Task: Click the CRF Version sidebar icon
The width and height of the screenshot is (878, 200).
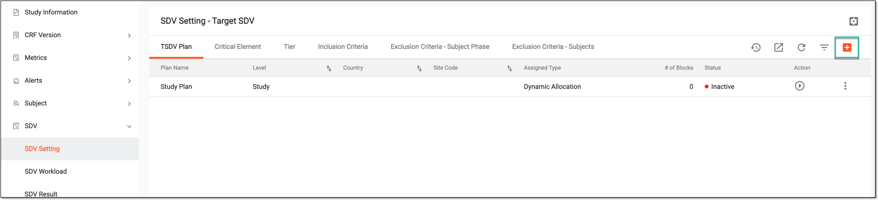Action: coord(16,35)
